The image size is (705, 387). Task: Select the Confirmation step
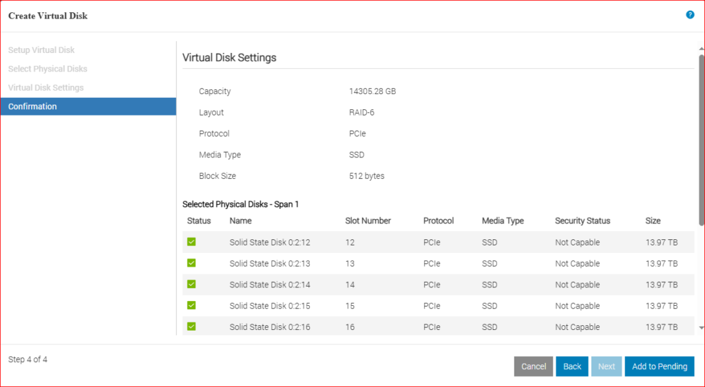click(x=32, y=107)
